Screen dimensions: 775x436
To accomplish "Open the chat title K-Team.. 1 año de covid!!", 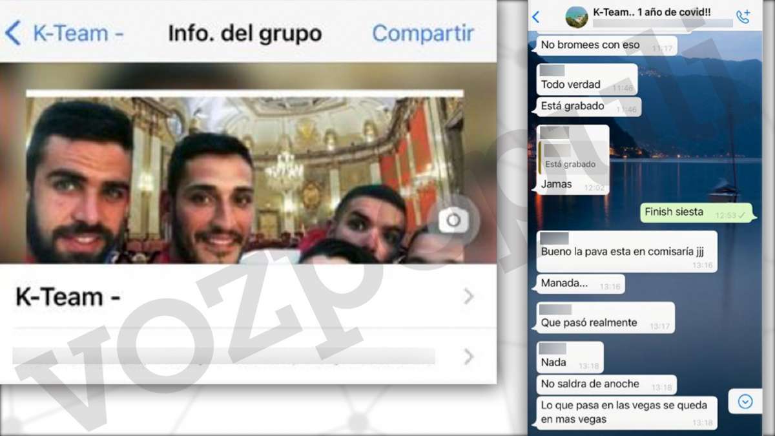I will click(x=651, y=12).
